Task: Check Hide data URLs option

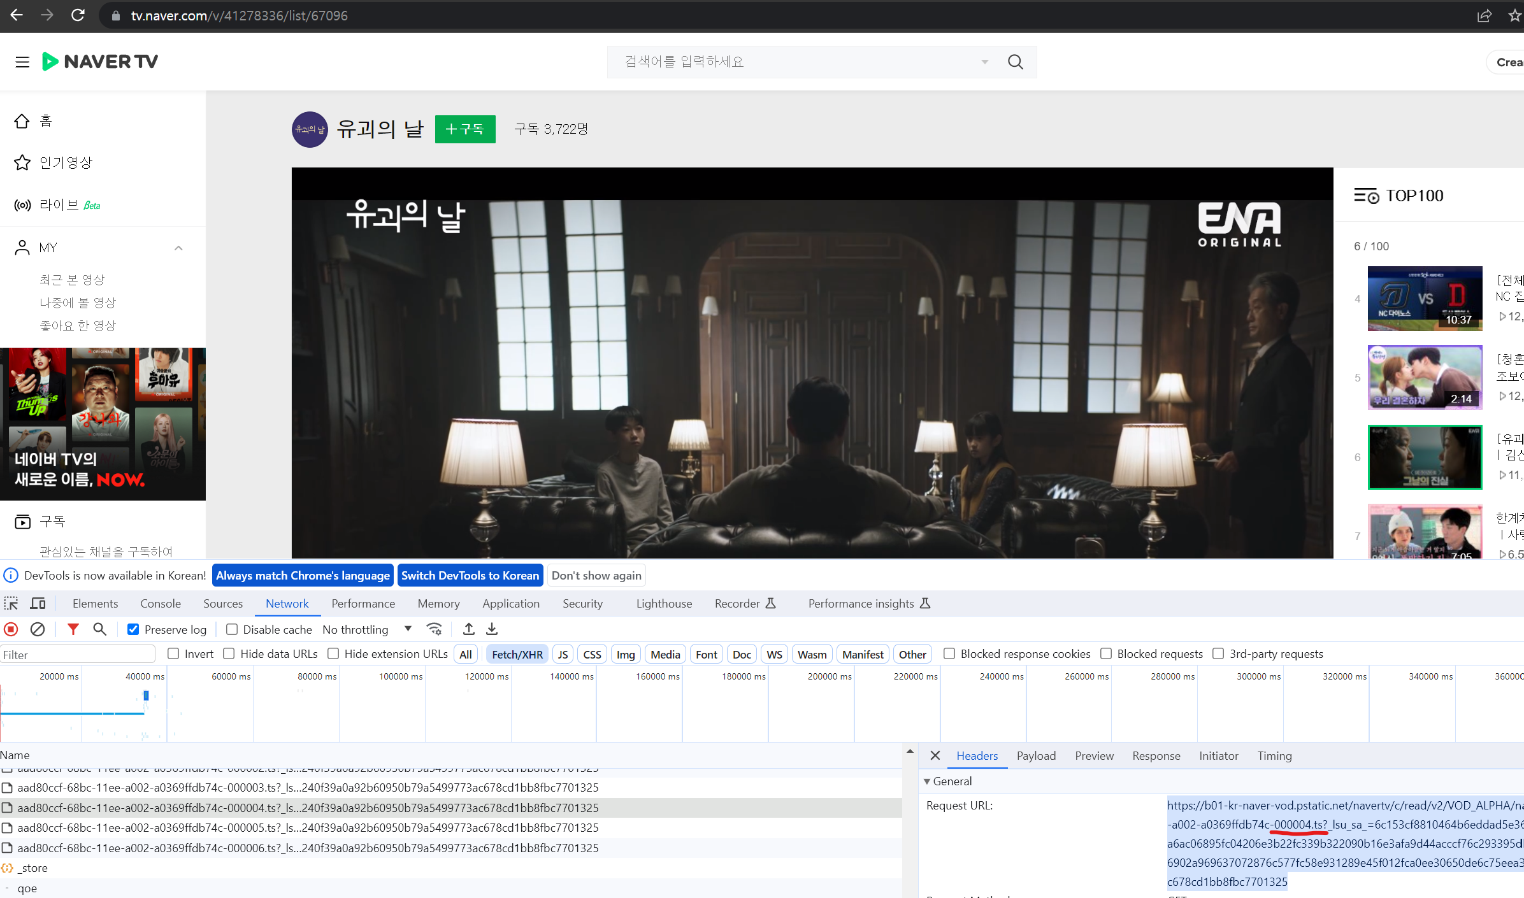Action: click(229, 653)
